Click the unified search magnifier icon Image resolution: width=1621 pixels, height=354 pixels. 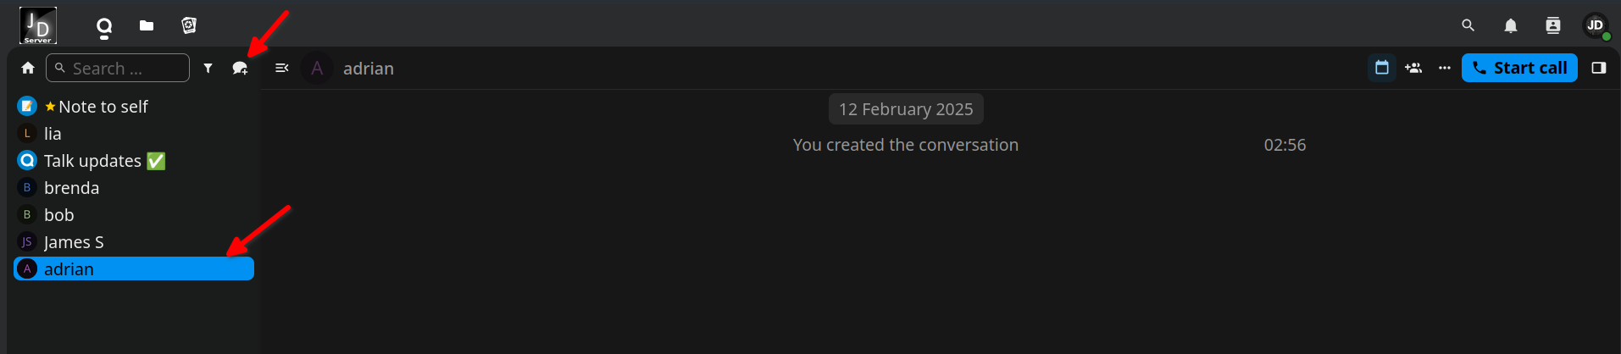point(1468,25)
